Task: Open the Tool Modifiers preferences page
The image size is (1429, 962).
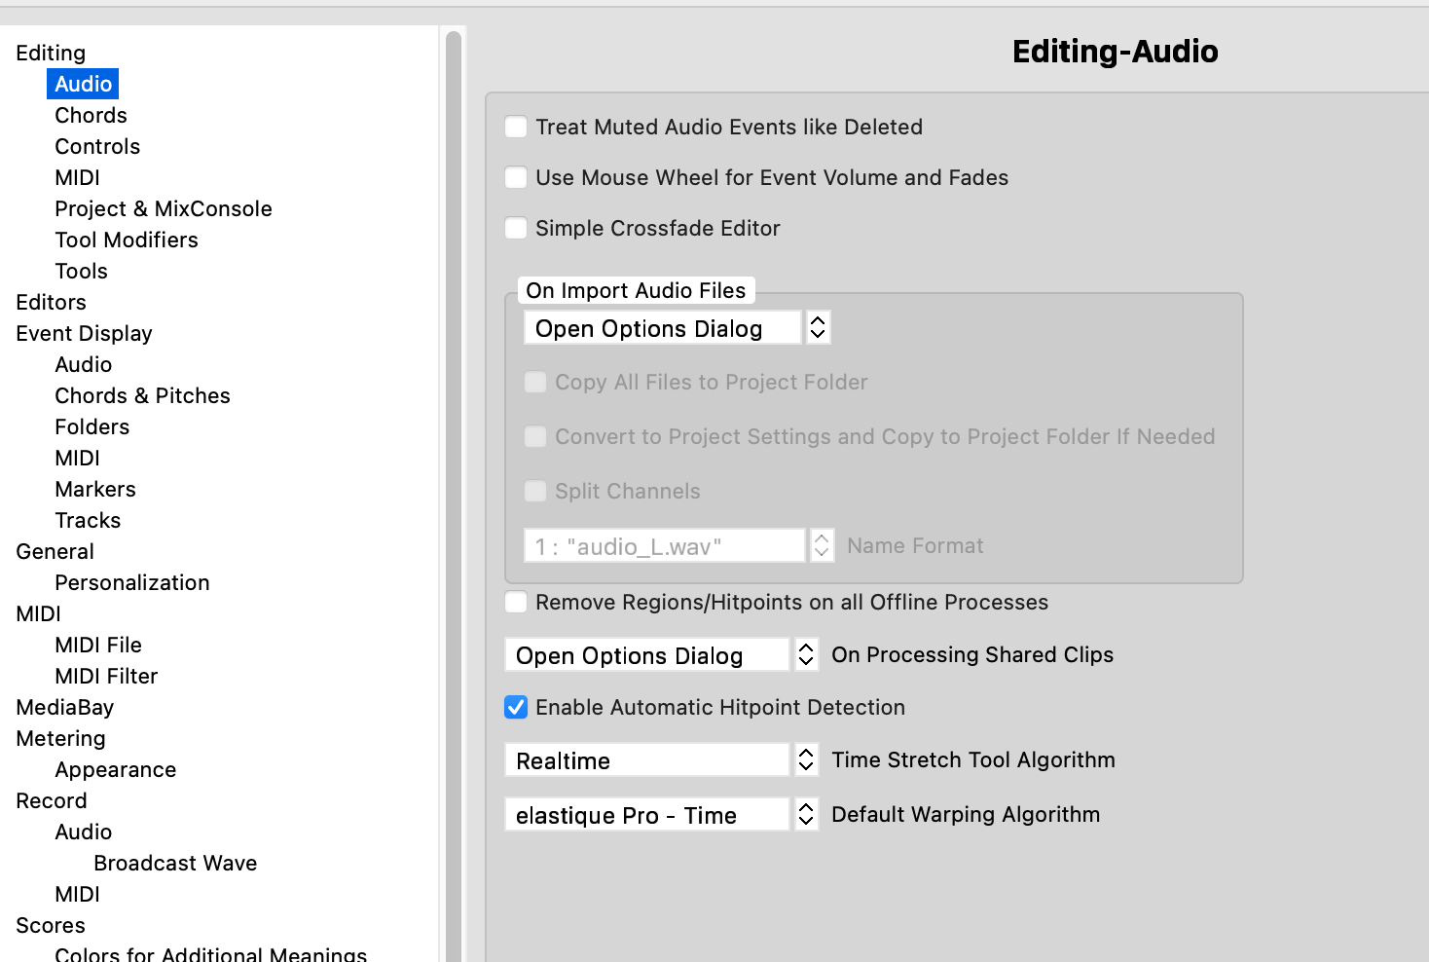Action: pos(126,240)
